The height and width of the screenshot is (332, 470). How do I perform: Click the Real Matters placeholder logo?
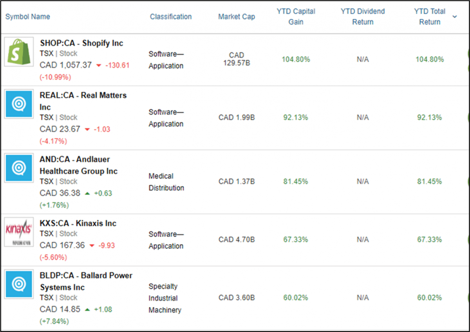tap(19, 104)
